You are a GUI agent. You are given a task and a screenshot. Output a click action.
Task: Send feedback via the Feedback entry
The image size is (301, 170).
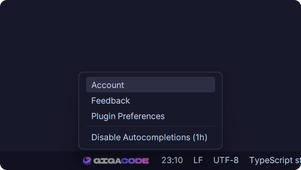[150, 101]
